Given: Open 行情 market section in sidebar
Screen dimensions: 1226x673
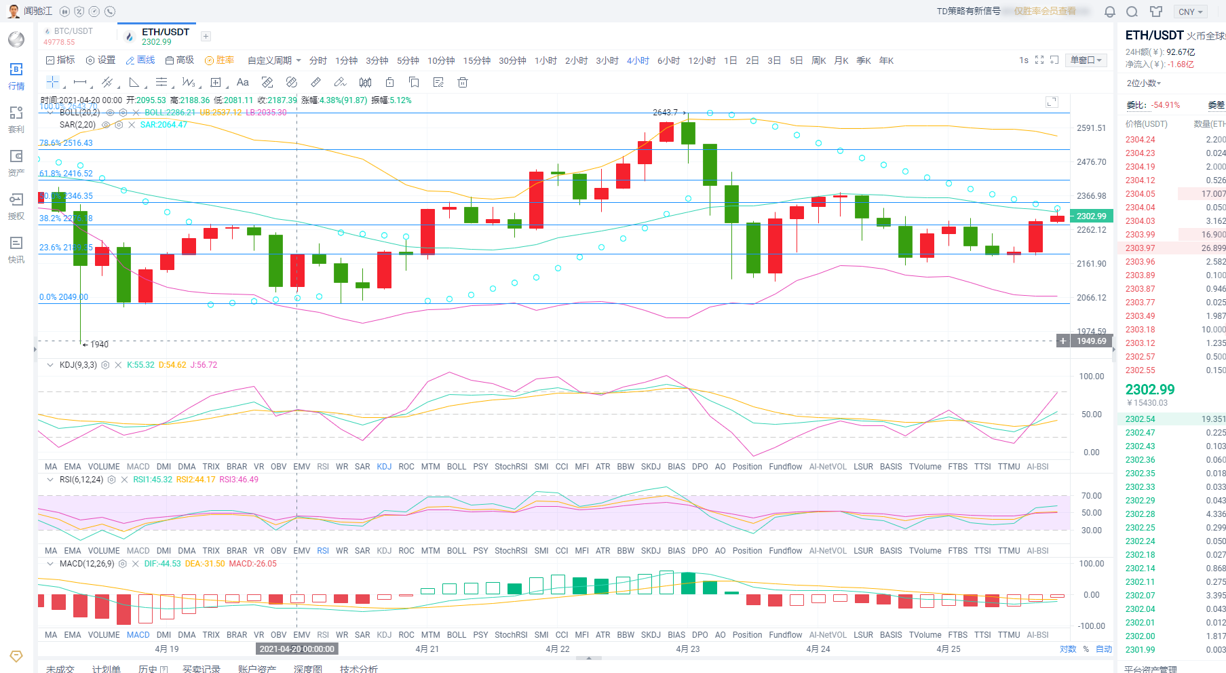Looking at the screenshot, I should coord(16,77).
